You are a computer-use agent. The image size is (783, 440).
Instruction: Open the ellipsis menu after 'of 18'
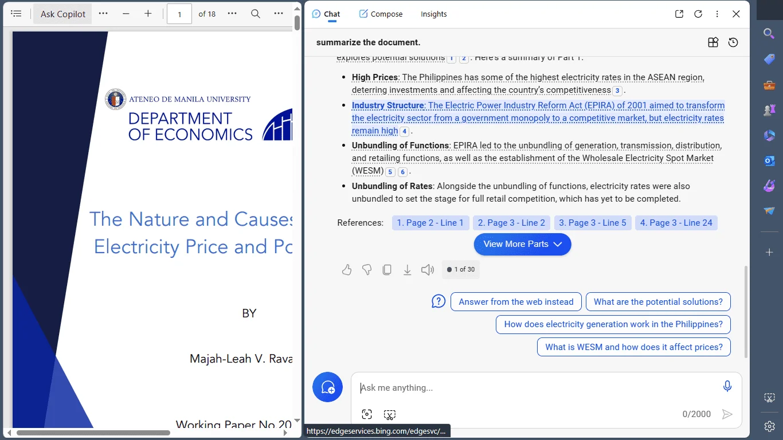[x=232, y=13]
